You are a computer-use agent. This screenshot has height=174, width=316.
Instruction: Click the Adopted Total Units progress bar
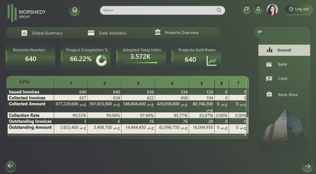[141, 62]
